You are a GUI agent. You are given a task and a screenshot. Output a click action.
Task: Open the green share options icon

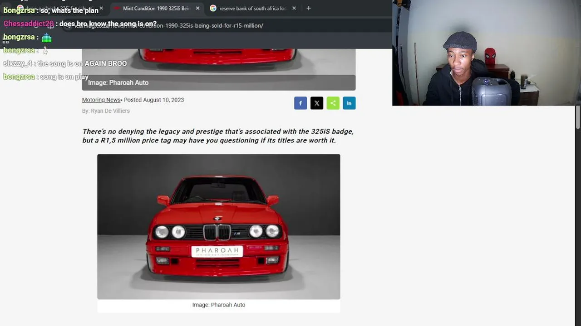tap(333, 103)
